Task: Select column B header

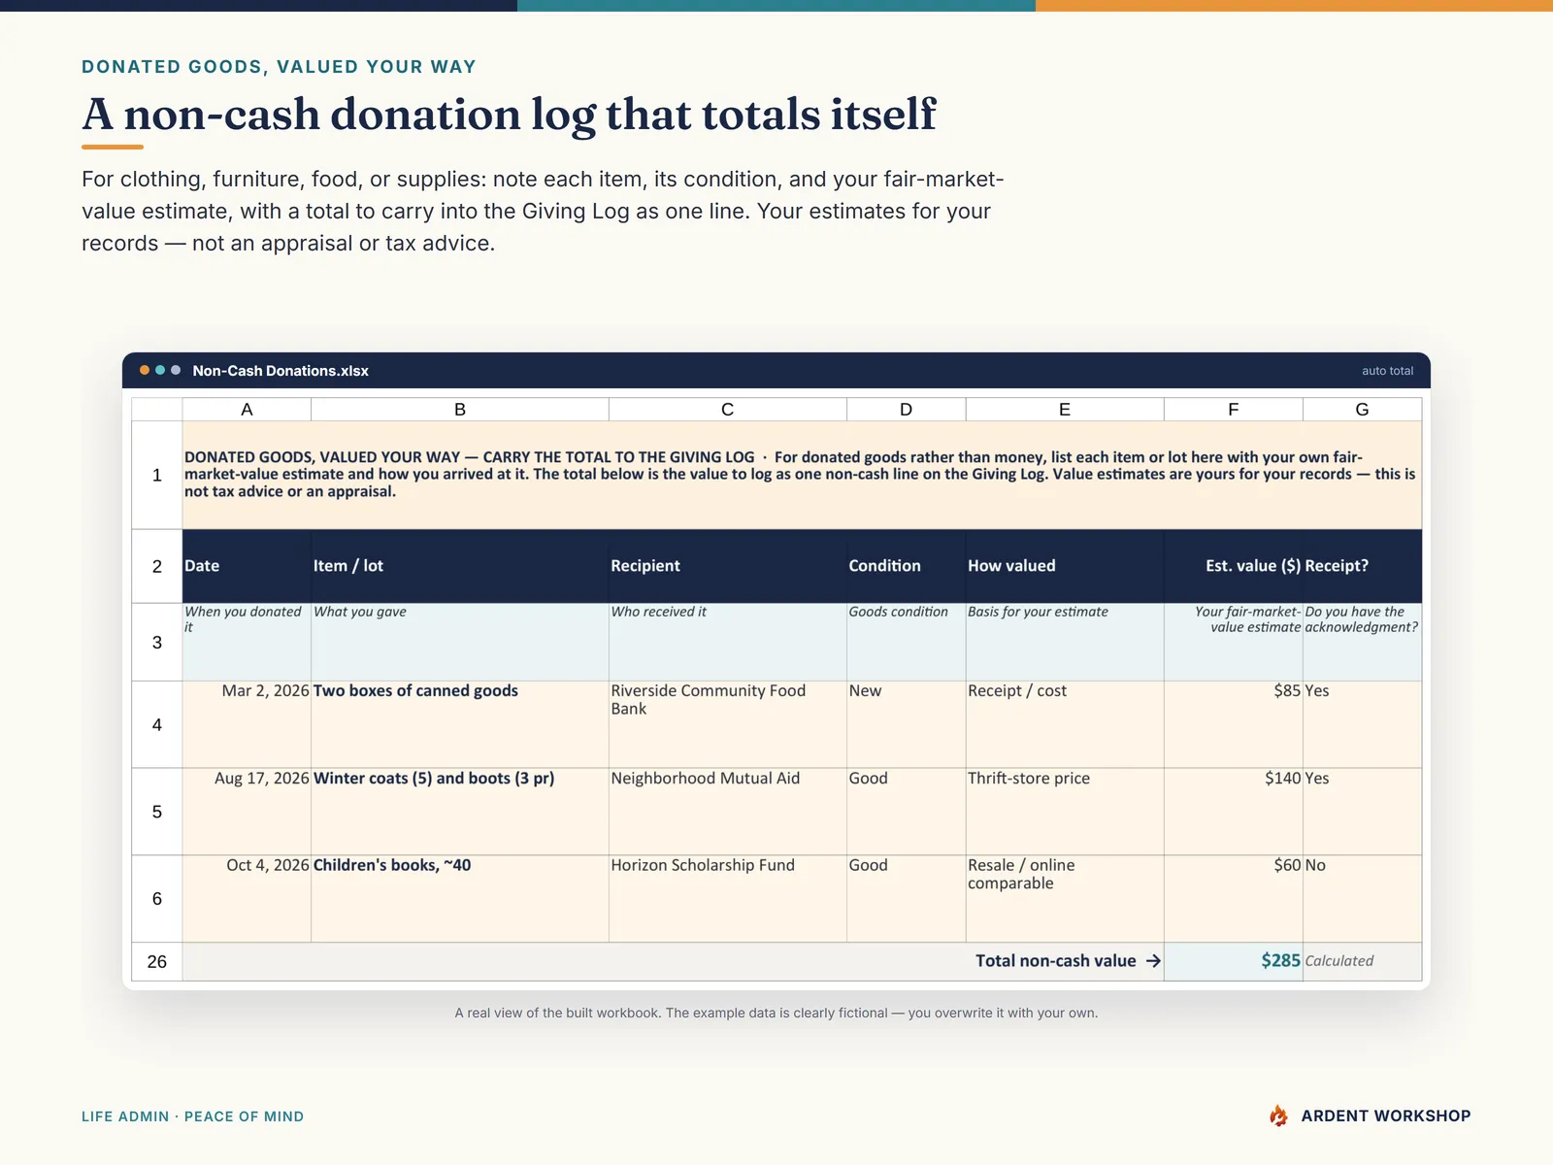Action: coord(460,410)
